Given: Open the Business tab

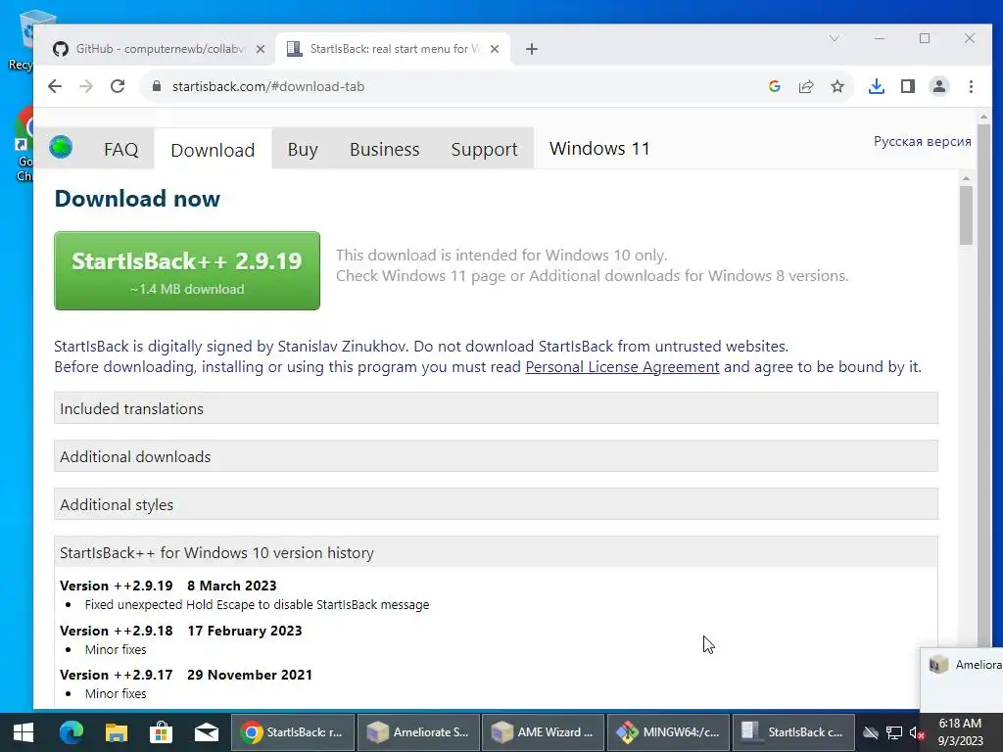Looking at the screenshot, I should [384, 150].
